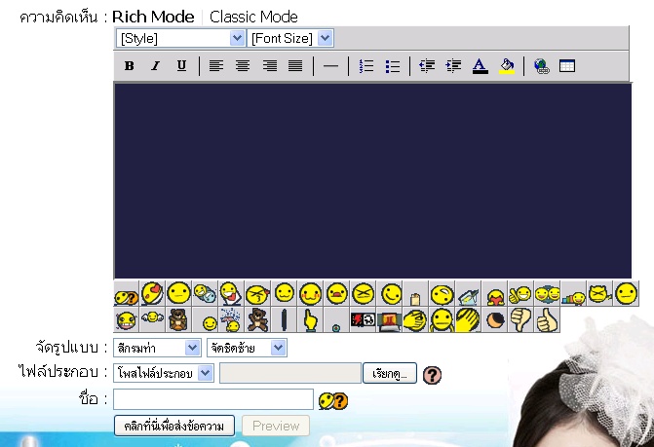The image size is (654, 447).
Task: Decrease the text indent
Action: 427,66
